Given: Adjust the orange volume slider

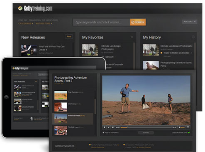Looking at the screenshot, I should pyautogui.click(x=183, y=127).
